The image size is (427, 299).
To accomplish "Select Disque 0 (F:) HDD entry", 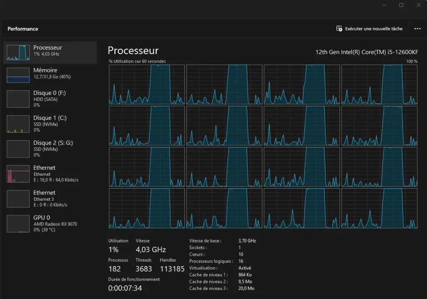I will pyautogui.click(x=50, y=99).
